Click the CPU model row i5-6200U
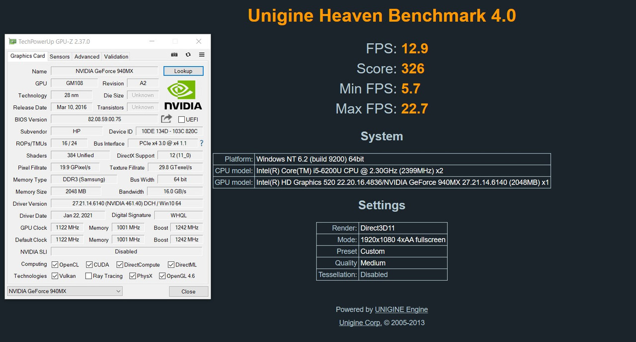 [x=382, y=171]
